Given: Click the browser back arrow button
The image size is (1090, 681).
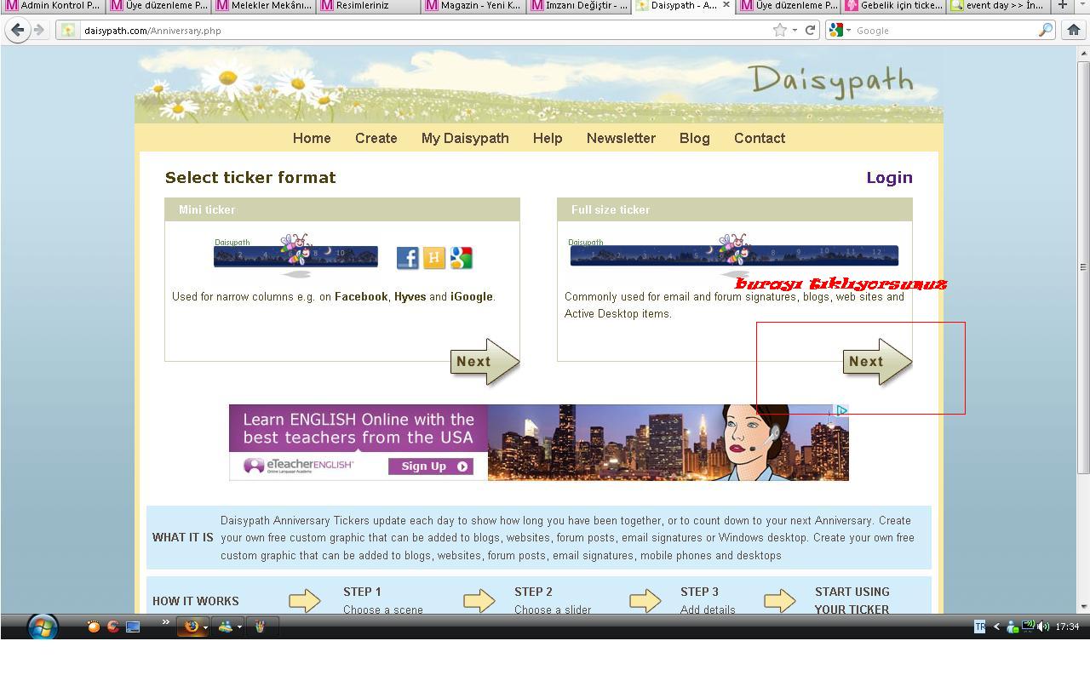Looking at the screenshot, I should tap(18, 30).
